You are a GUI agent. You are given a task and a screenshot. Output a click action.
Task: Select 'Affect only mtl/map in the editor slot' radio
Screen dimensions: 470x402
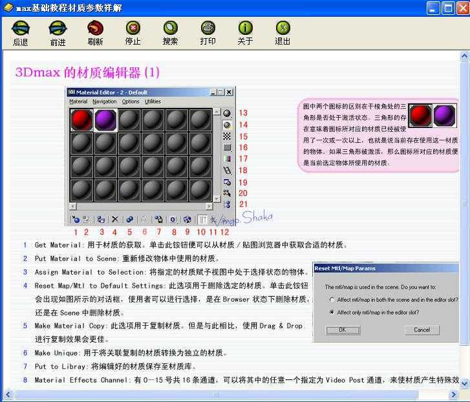[x=332, y=312]
